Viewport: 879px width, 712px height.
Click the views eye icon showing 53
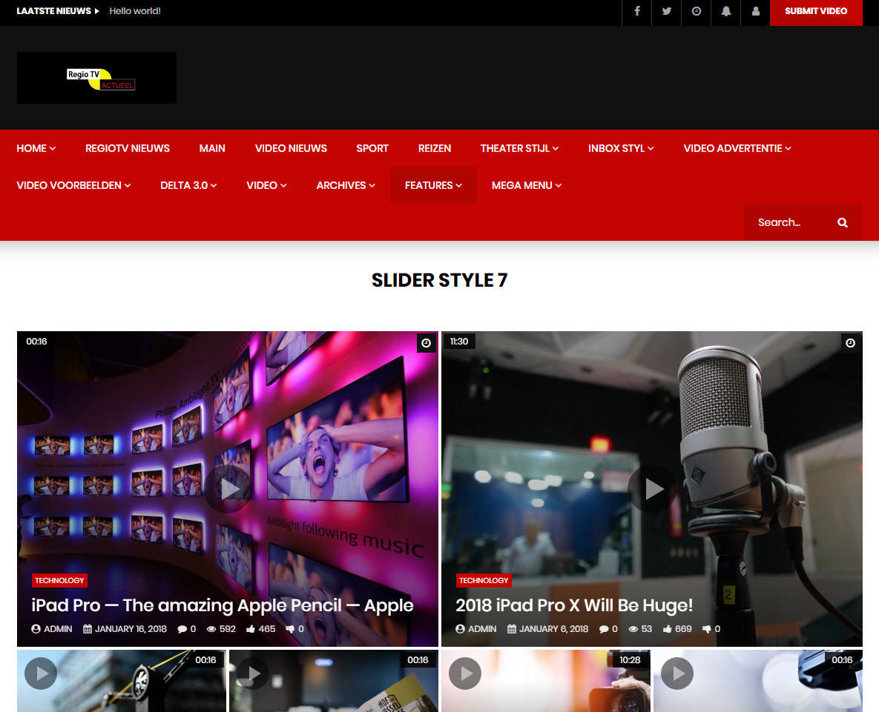[x=633, y=629]
